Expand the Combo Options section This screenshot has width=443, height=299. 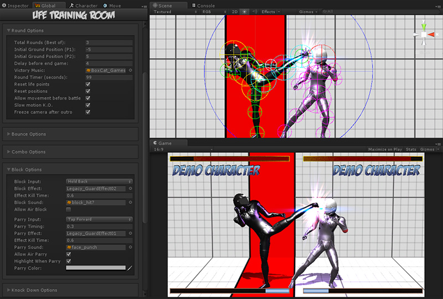pos(9,152)
